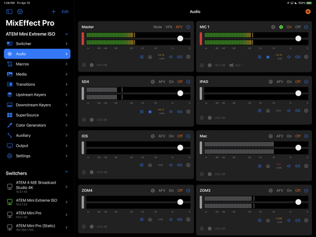Turn IPAD On

coord(289,82)
